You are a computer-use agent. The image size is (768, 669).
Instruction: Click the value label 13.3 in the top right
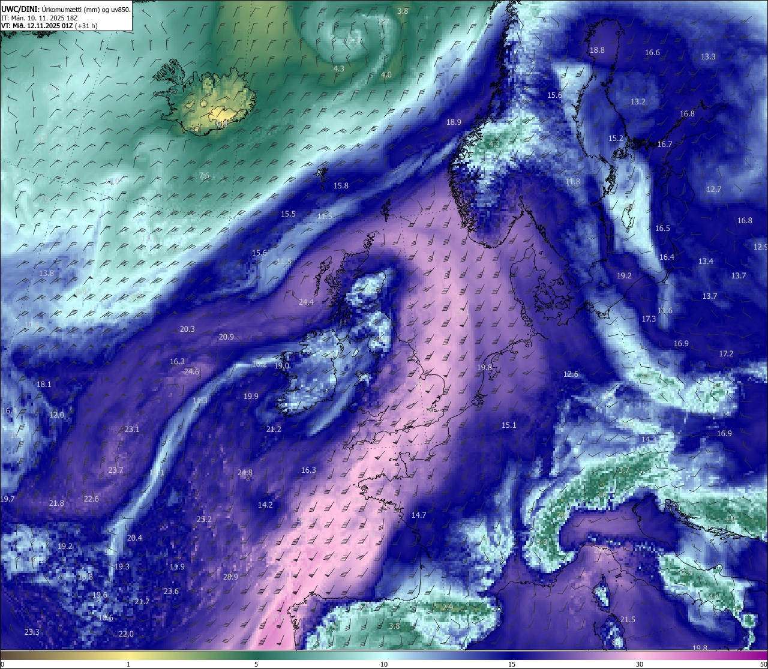pyautogui.click(x=708, y=57)
